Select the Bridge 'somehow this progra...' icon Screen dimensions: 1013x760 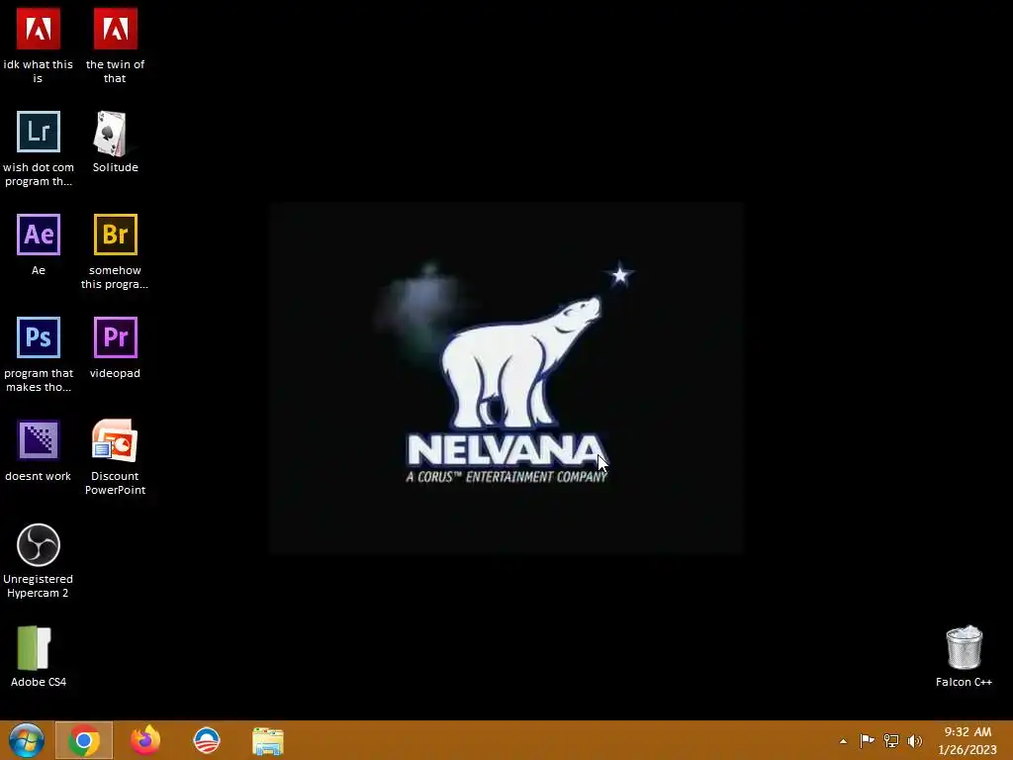pyautogui.click(x=115, y=234)
